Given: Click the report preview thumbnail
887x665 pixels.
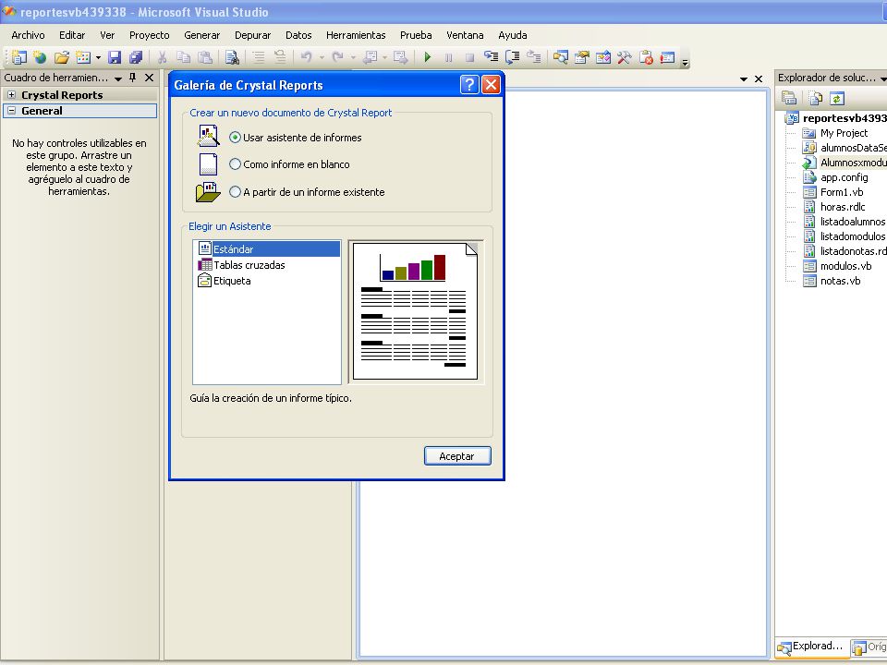Looking at the screenshot, I should tap(416, 311).
